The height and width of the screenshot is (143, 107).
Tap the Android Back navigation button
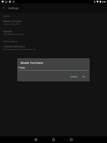pyautogui.click(x=36, y=140)
